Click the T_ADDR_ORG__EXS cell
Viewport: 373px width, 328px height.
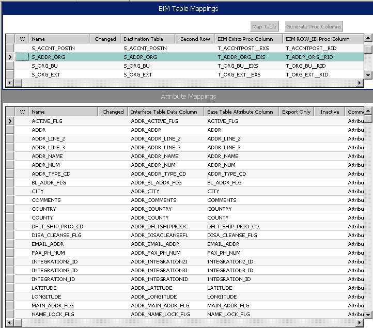(x=241, y=57)
